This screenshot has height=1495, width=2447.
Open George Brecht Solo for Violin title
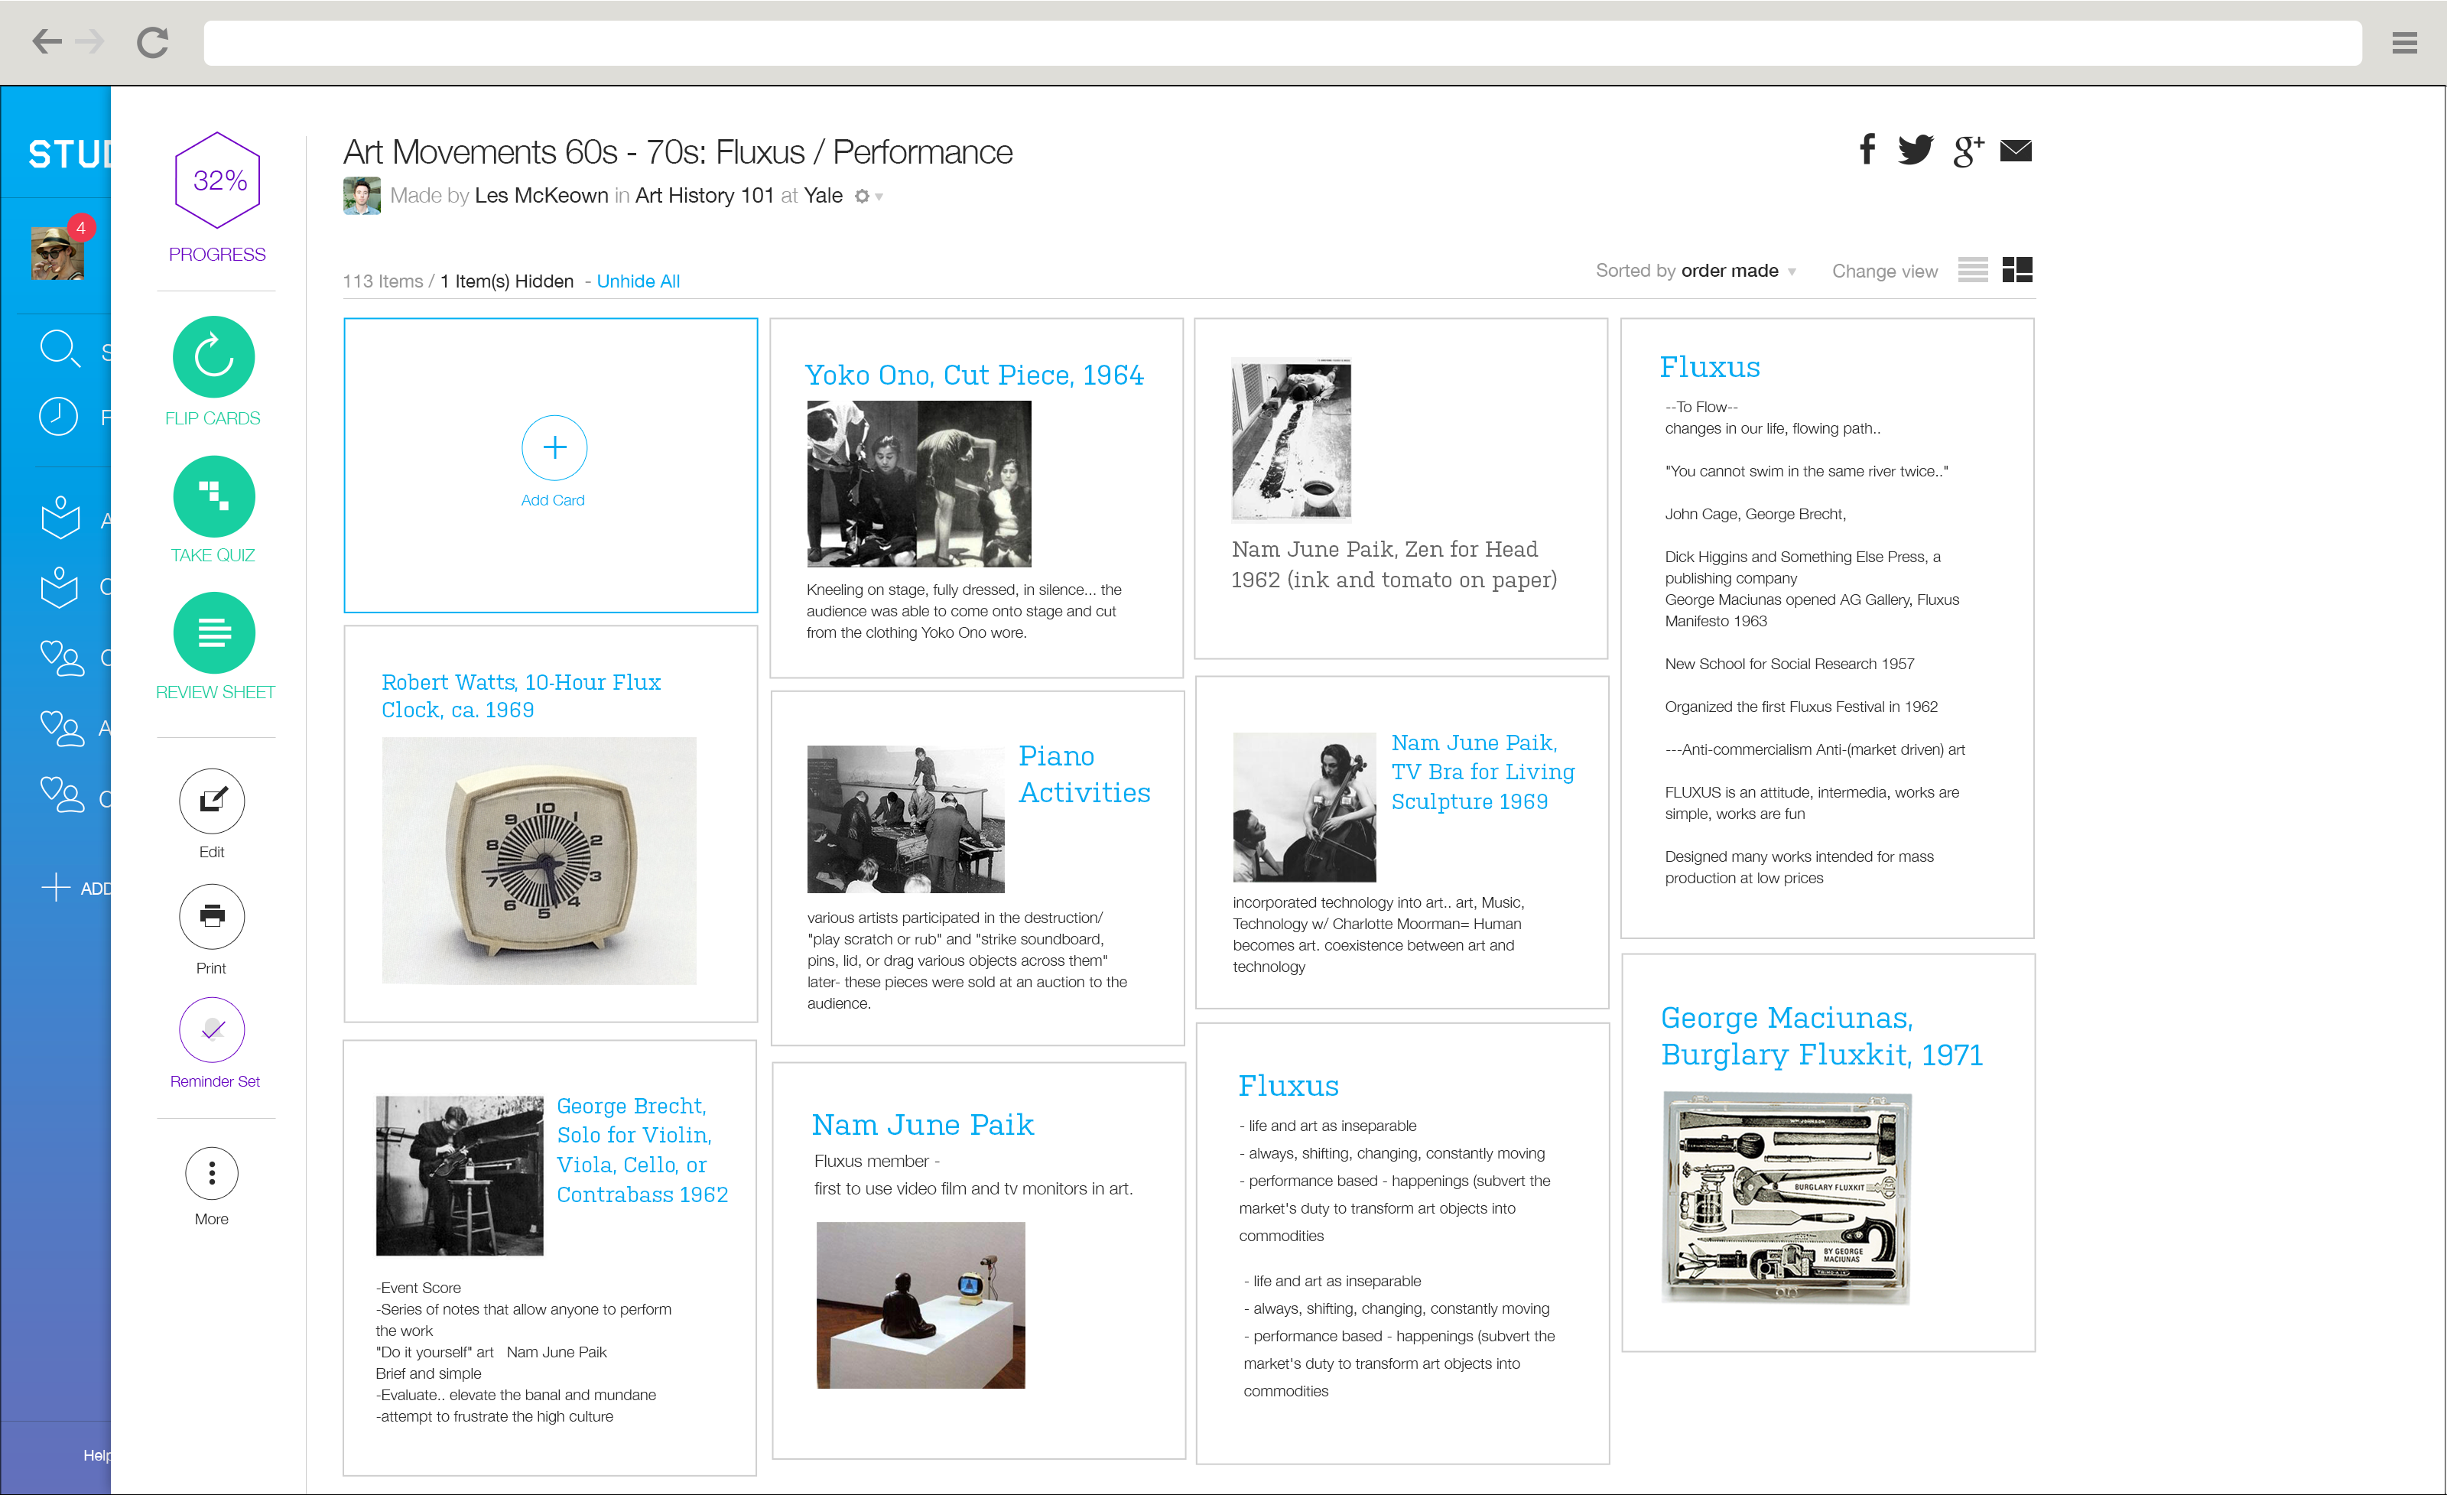pos(642,1149)
